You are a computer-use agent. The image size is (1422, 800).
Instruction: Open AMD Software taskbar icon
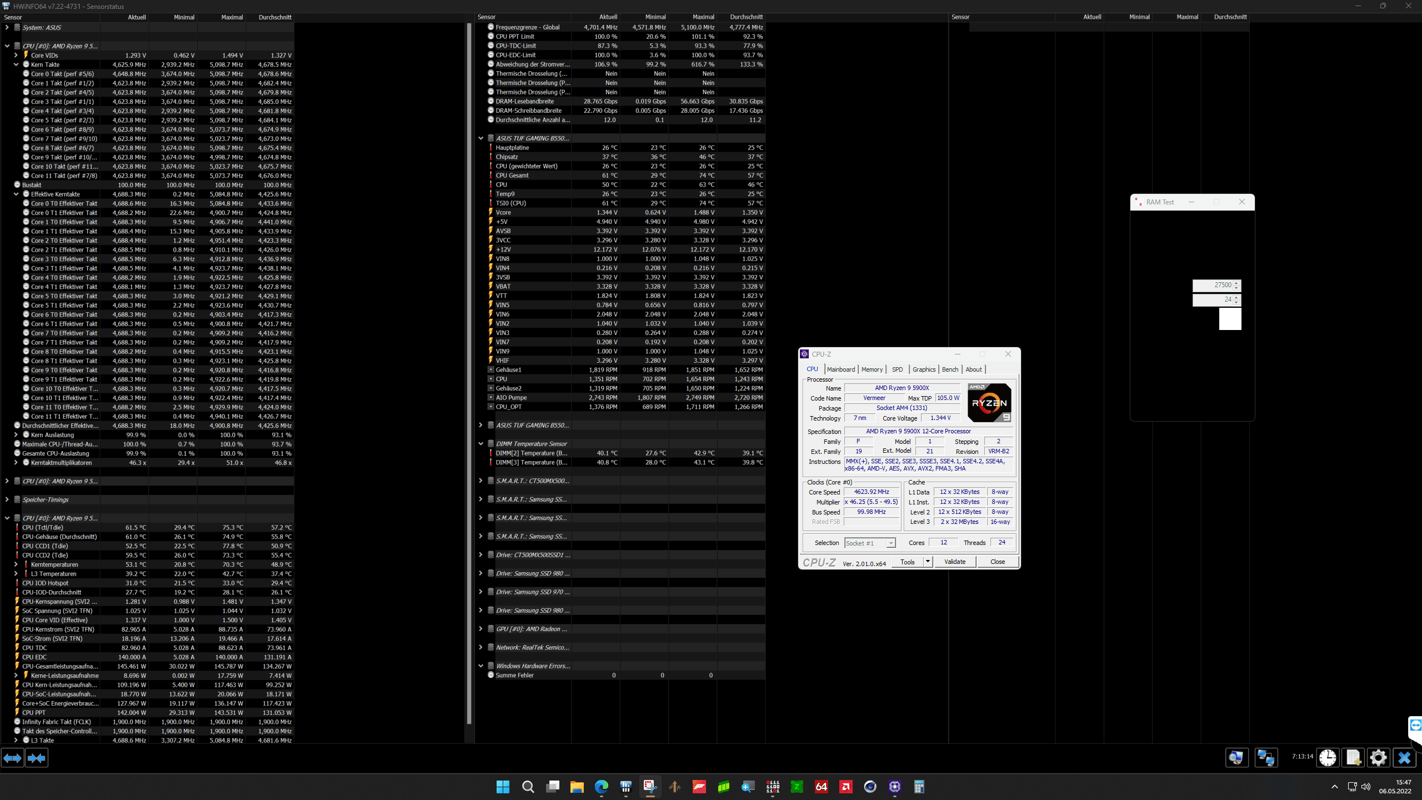[x=846, y=787]
